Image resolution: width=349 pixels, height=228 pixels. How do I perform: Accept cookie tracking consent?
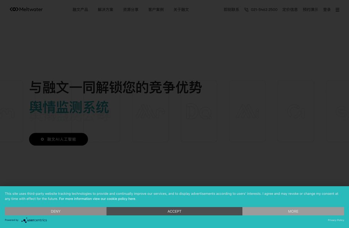point(174,211)
